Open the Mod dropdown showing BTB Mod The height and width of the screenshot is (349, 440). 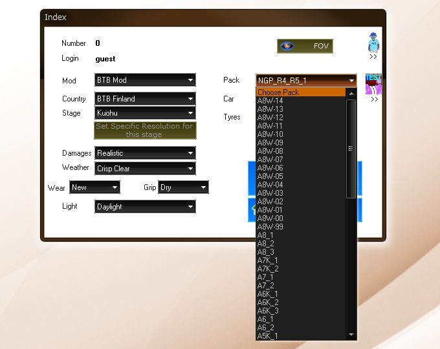pos(145,80)
